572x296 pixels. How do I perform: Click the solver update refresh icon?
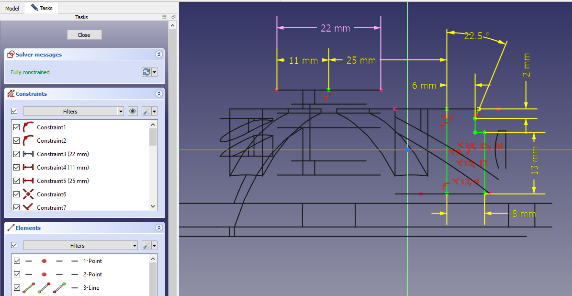tap(146, 72)
